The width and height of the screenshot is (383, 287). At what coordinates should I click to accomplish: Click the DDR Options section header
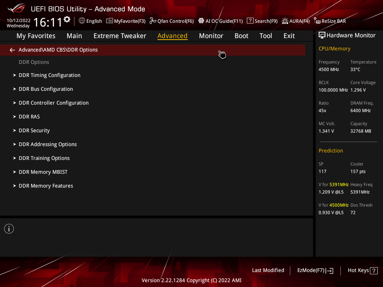[34, 62]
